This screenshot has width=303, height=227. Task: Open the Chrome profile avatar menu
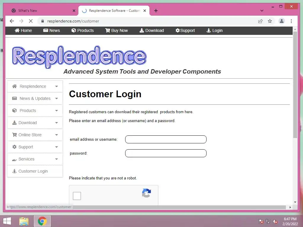coord(282,21)
